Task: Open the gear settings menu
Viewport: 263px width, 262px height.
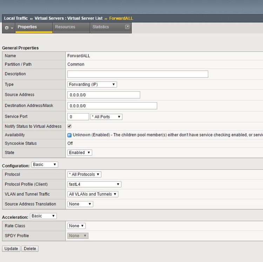Action: (8, 27)
